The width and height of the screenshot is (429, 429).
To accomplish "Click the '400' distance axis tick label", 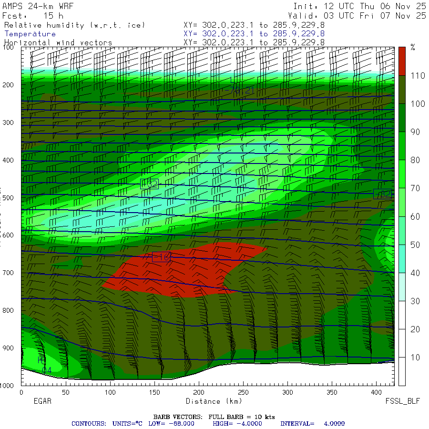I will [376, 392].
